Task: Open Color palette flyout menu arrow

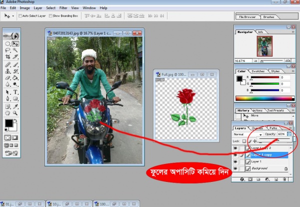Action: [x=293, y=71]
